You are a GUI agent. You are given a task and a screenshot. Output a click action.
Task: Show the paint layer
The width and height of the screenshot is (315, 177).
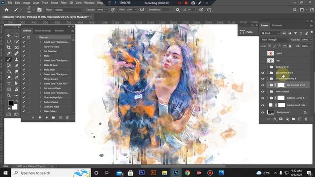point(263,54)
